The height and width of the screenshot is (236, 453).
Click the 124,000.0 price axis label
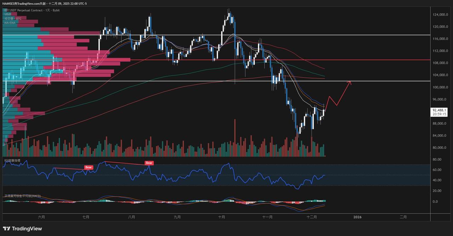click(x=440, y=15)
